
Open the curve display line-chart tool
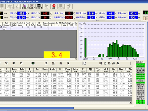[x=32, y=7]
